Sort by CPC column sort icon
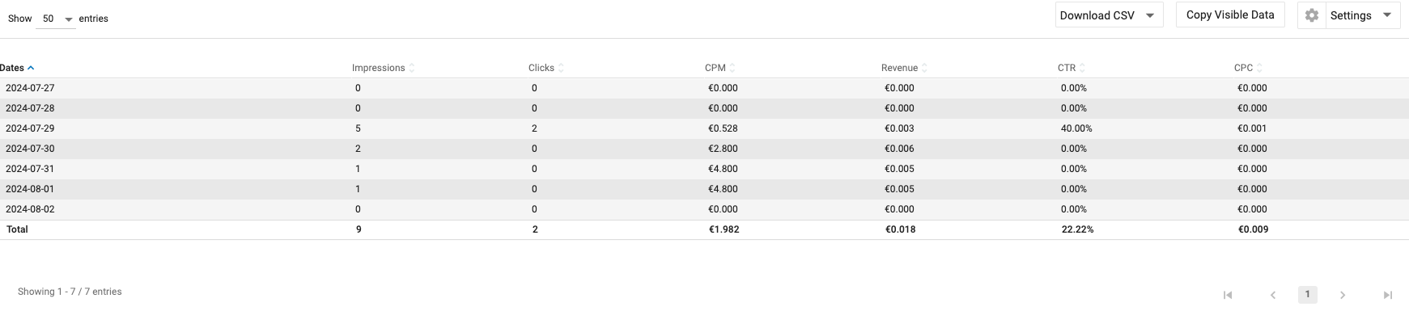This screenshot has height=332, width=1409. 1259,68
